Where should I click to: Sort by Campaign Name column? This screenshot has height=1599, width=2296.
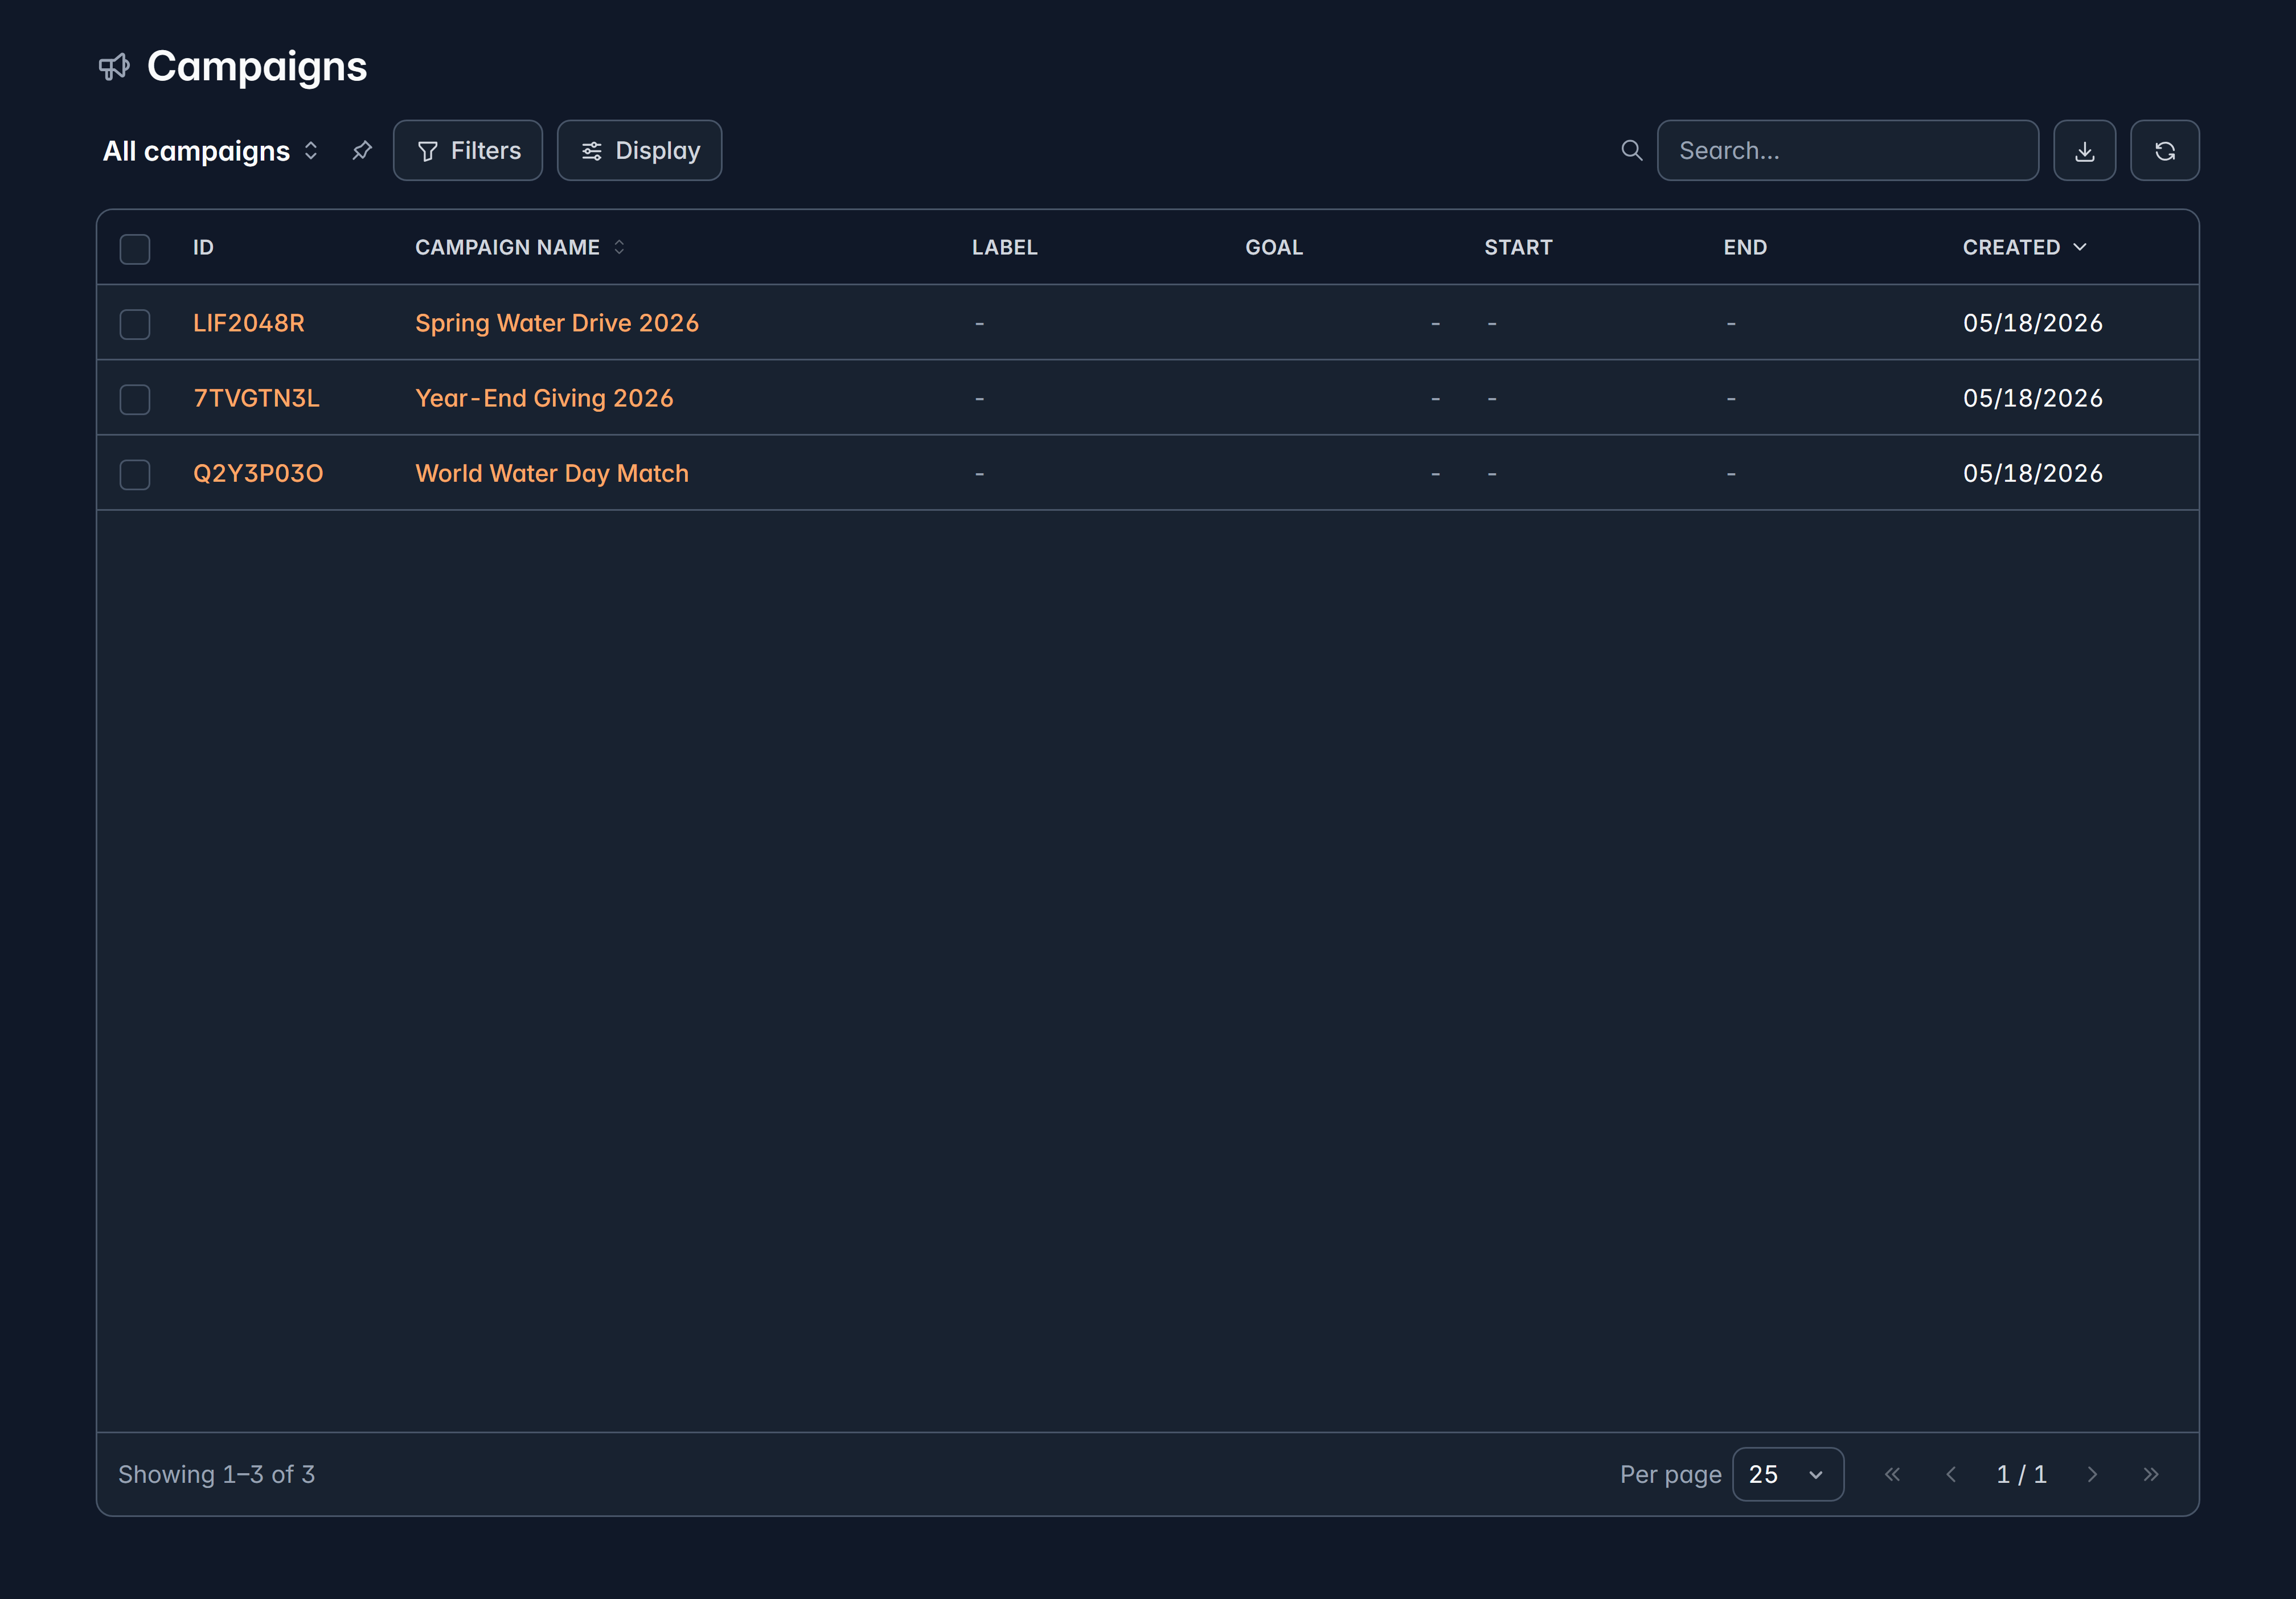520,247
